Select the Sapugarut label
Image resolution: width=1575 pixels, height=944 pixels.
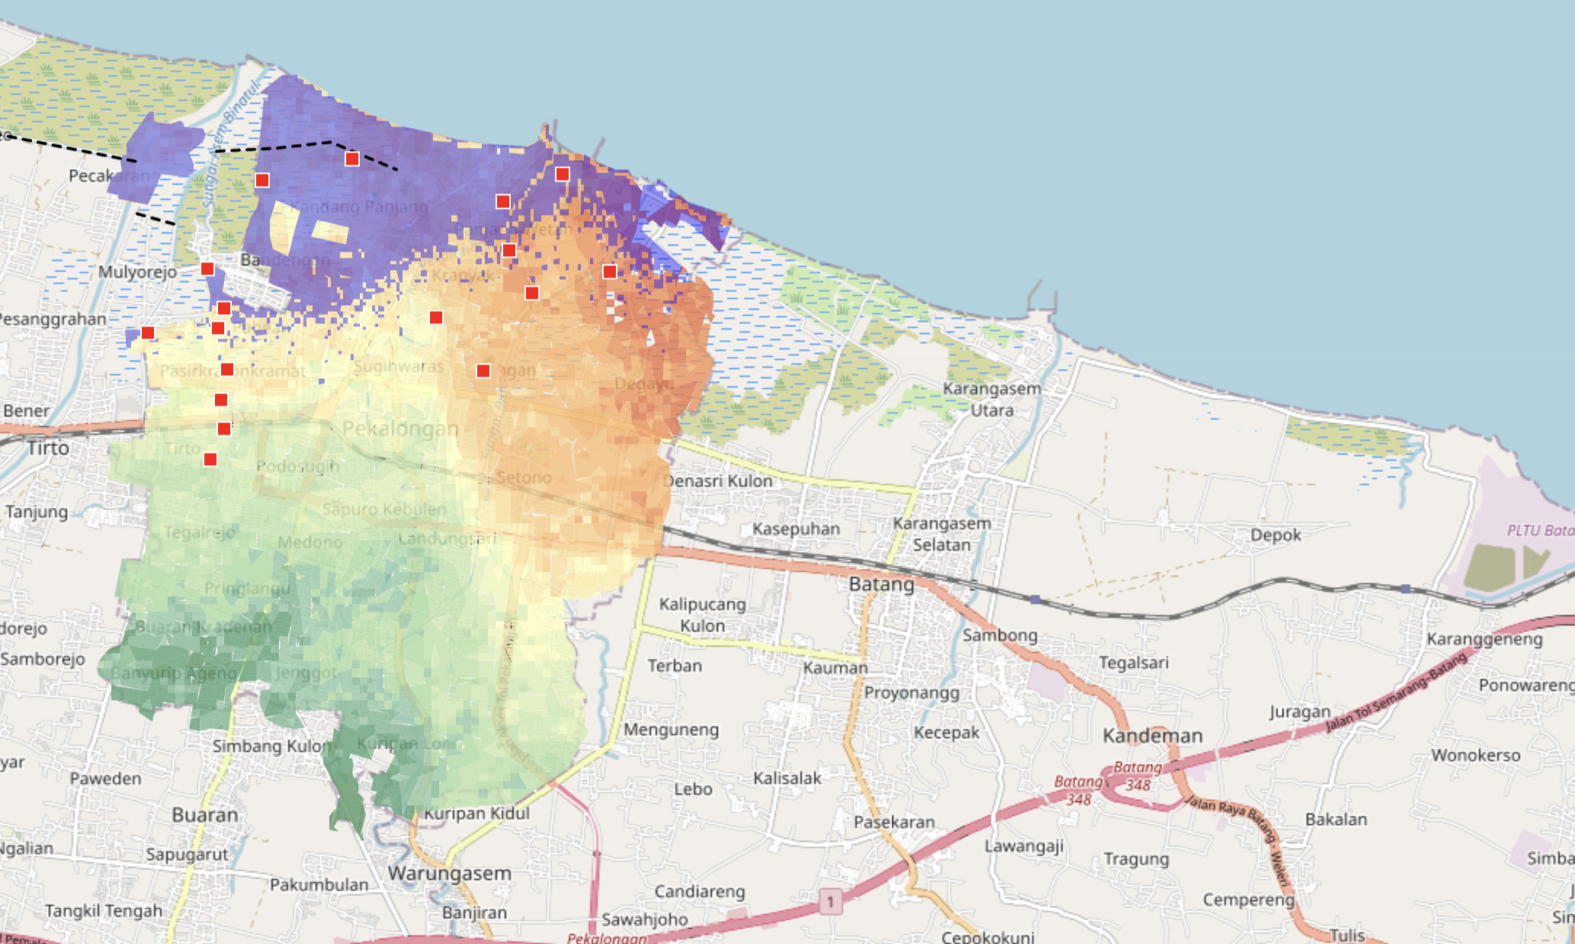(187, 855)
